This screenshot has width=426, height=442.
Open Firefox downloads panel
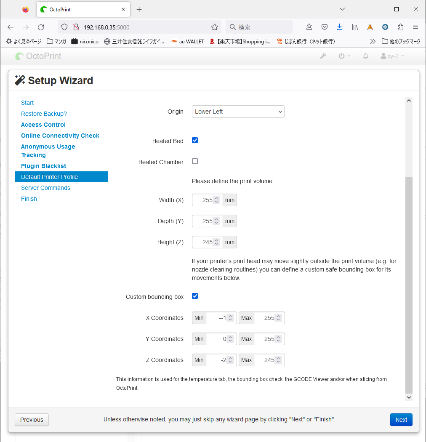coord(339,27)
